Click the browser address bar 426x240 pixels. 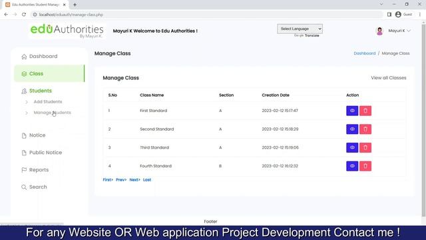(x=206, y=15)
